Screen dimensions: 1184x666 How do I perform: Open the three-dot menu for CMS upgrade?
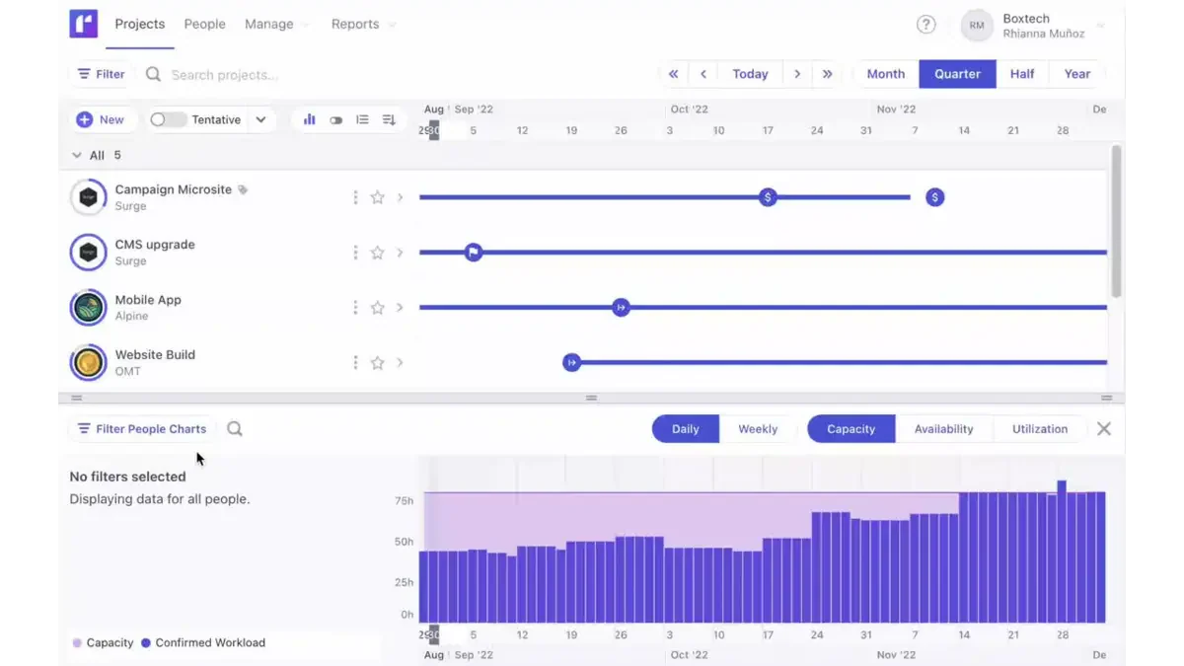[x=355, y=253]
